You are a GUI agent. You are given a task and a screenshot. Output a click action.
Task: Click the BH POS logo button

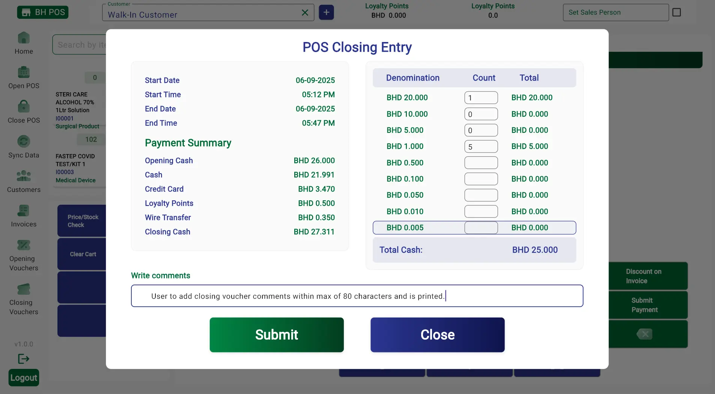(x=42, y=12)
